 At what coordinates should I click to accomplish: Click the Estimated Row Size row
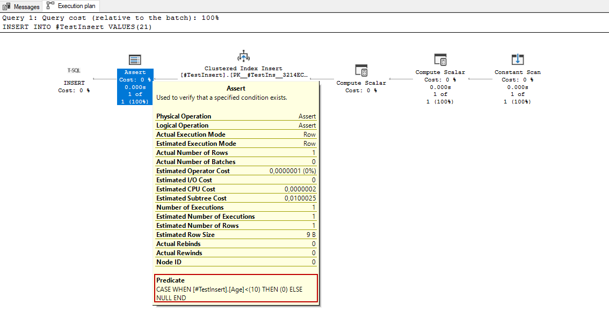[x=236, y=234]
